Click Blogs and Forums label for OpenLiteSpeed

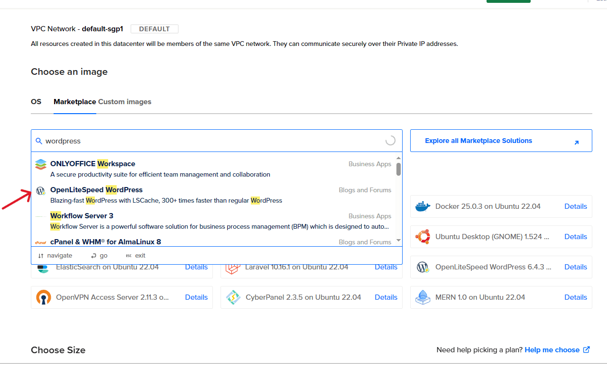point(365,190)
